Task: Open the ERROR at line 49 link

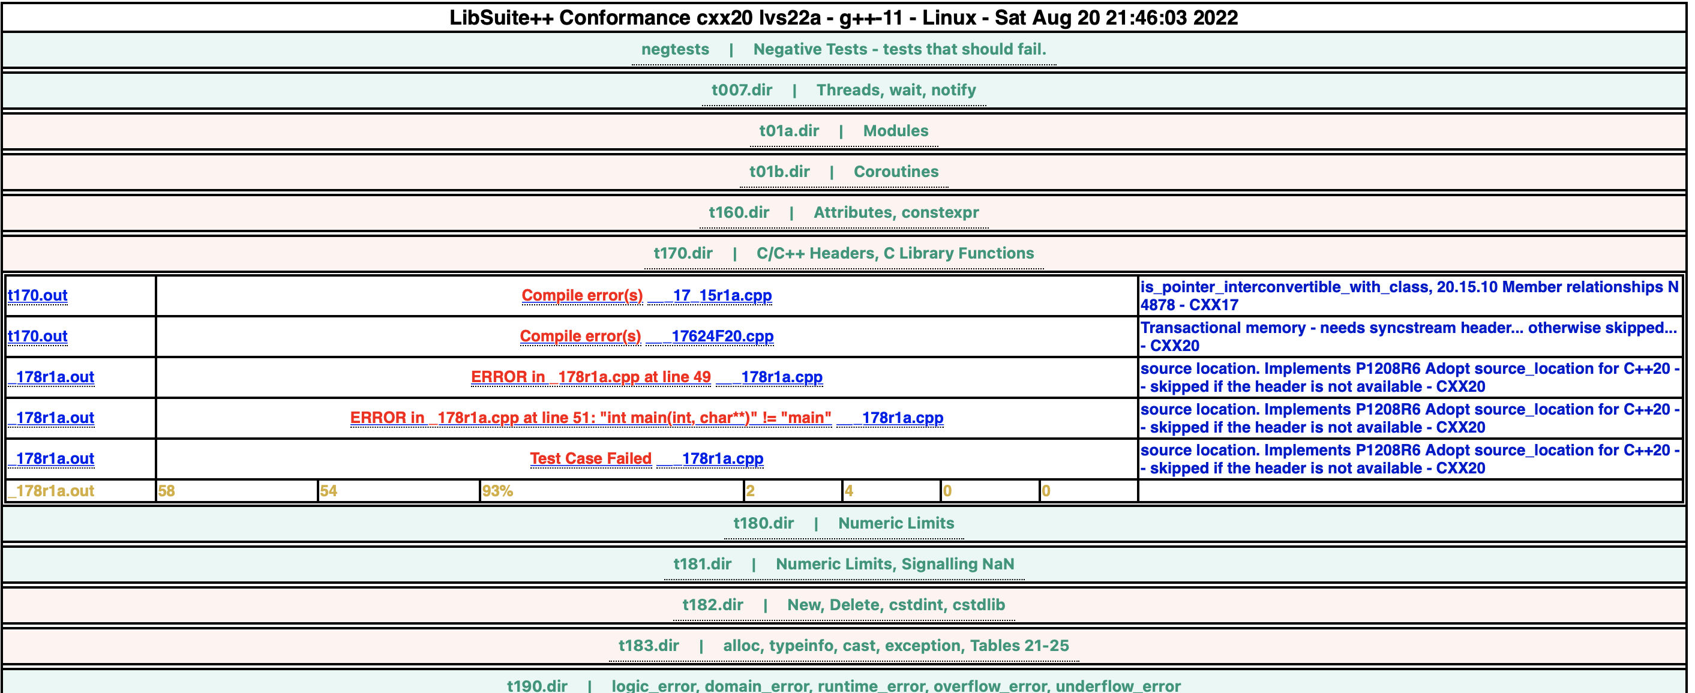Action: [590, 377]
